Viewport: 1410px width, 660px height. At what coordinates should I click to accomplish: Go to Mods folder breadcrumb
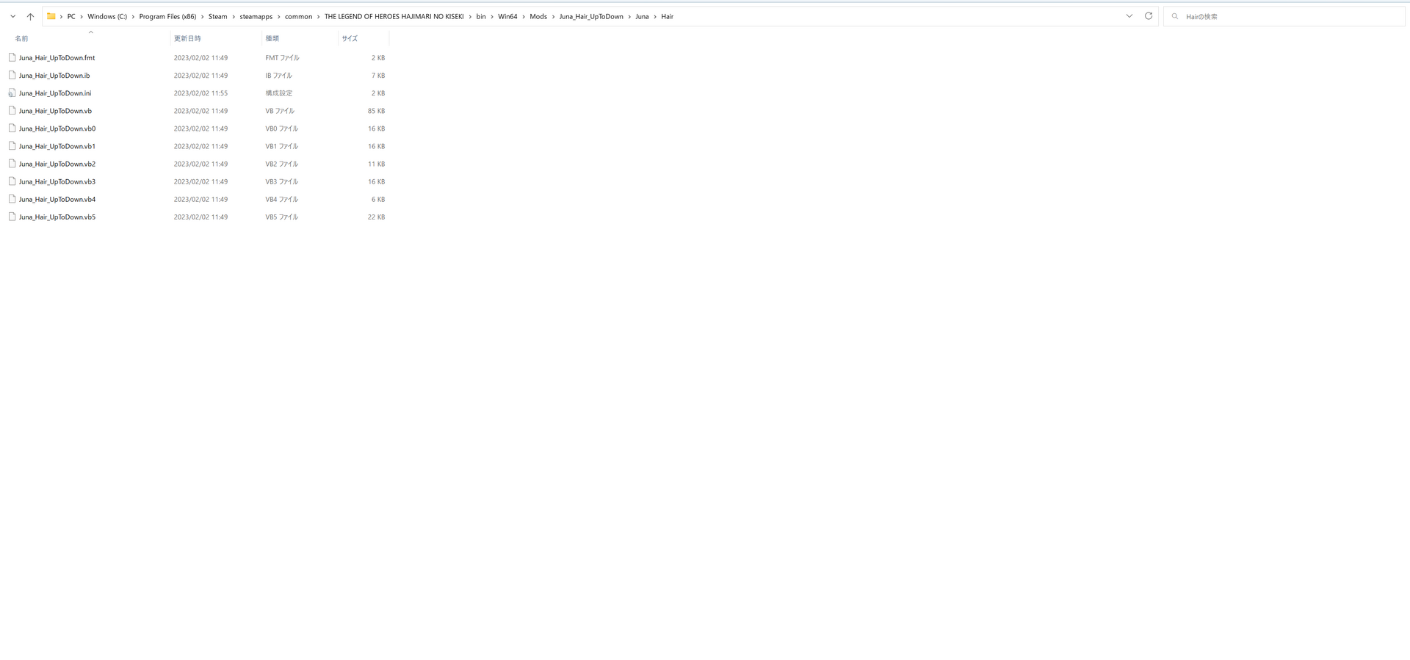(538, 16)
